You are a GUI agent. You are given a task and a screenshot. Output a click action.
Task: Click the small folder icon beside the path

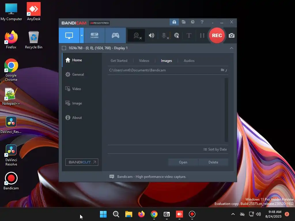222,70
